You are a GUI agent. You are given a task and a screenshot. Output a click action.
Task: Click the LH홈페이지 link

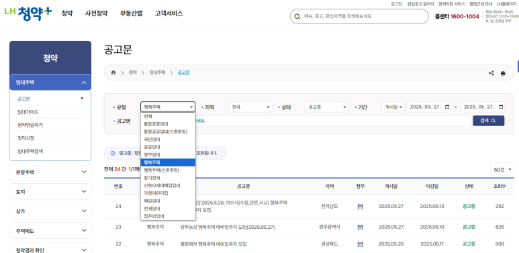click(x=507, y=4)
